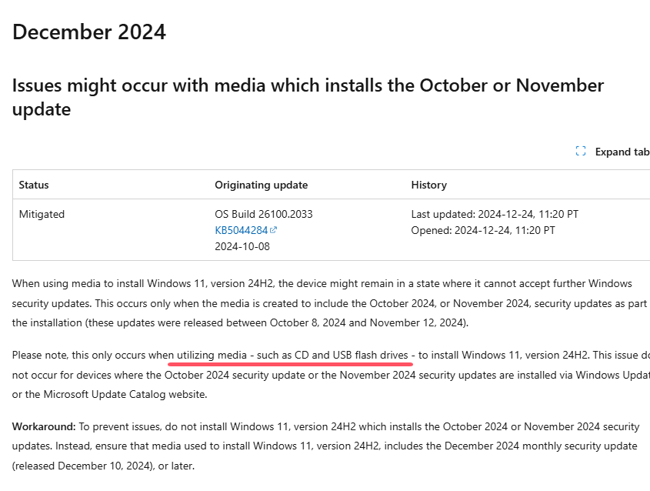The width and height of the screenshot is (650, 491).
Task: Select the Originating update column header
Action: click(x=261, y=185)
